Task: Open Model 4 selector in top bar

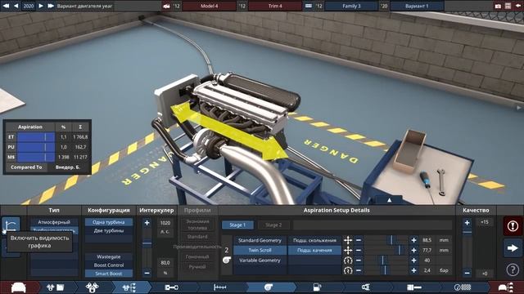Action: [210, 6]
